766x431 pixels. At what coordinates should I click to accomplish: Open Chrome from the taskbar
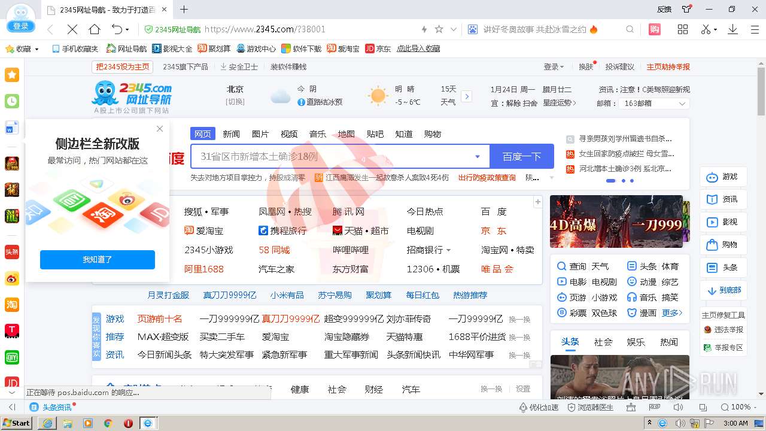(x=108, y=423)
